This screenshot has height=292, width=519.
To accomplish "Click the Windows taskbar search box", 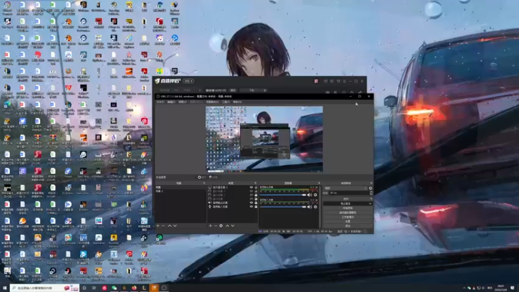I will point(45,288).
